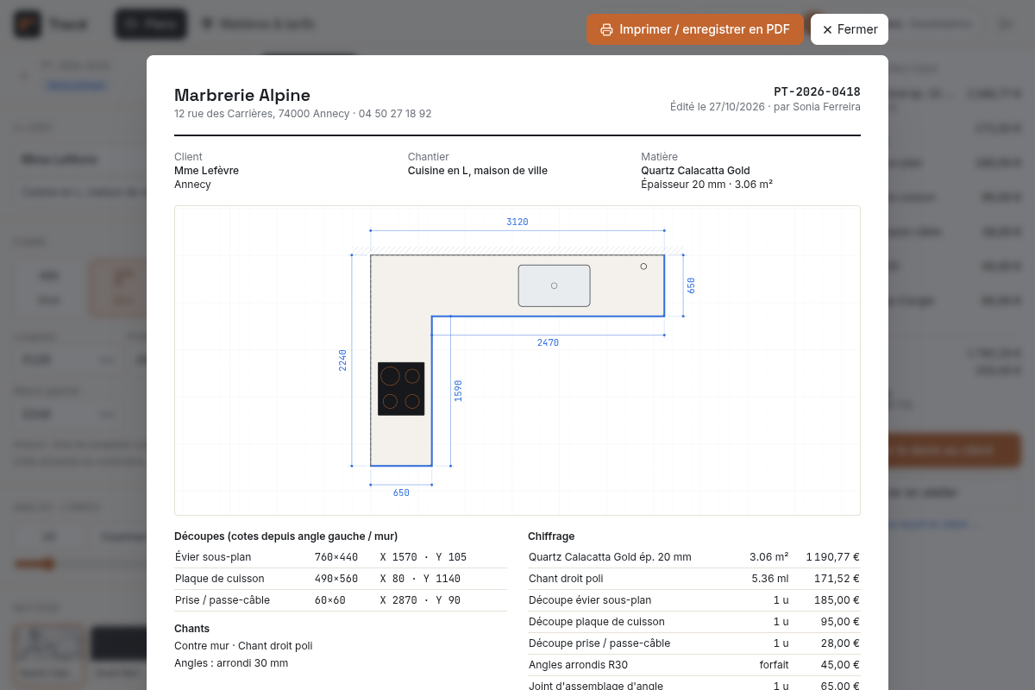1035x690 pixels.
Task: Select the 2240 vertical dimension label
Action: (x=342, y=360)
